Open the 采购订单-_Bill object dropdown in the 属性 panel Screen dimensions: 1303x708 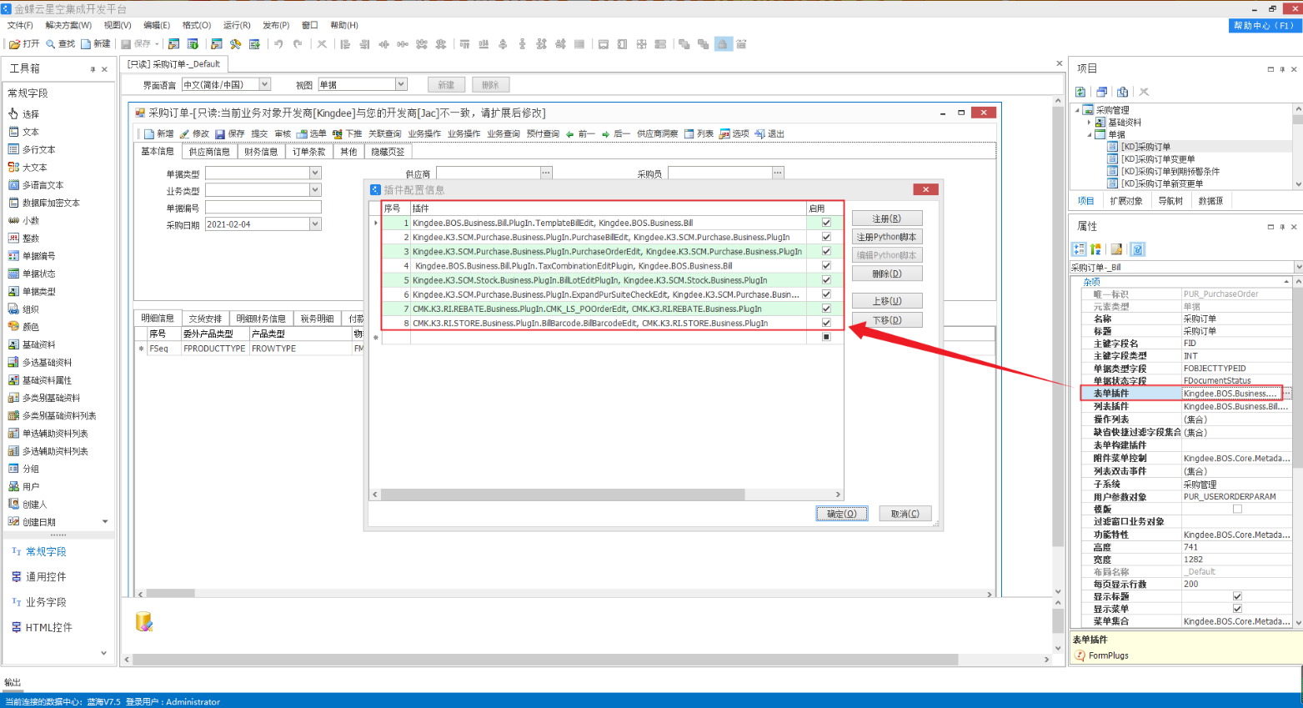(x=1298, y=267)
